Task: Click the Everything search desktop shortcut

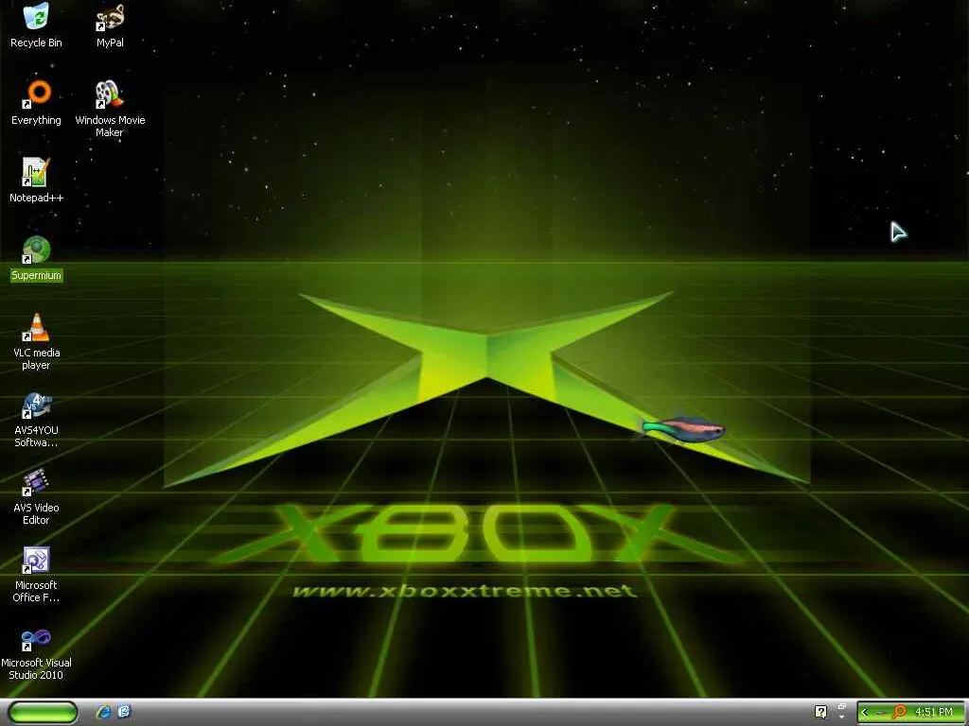Action: (x=37, y=103)
